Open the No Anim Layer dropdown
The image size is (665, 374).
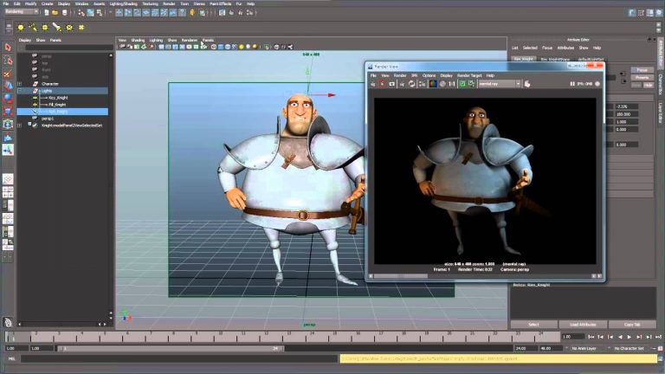(584, 349)
